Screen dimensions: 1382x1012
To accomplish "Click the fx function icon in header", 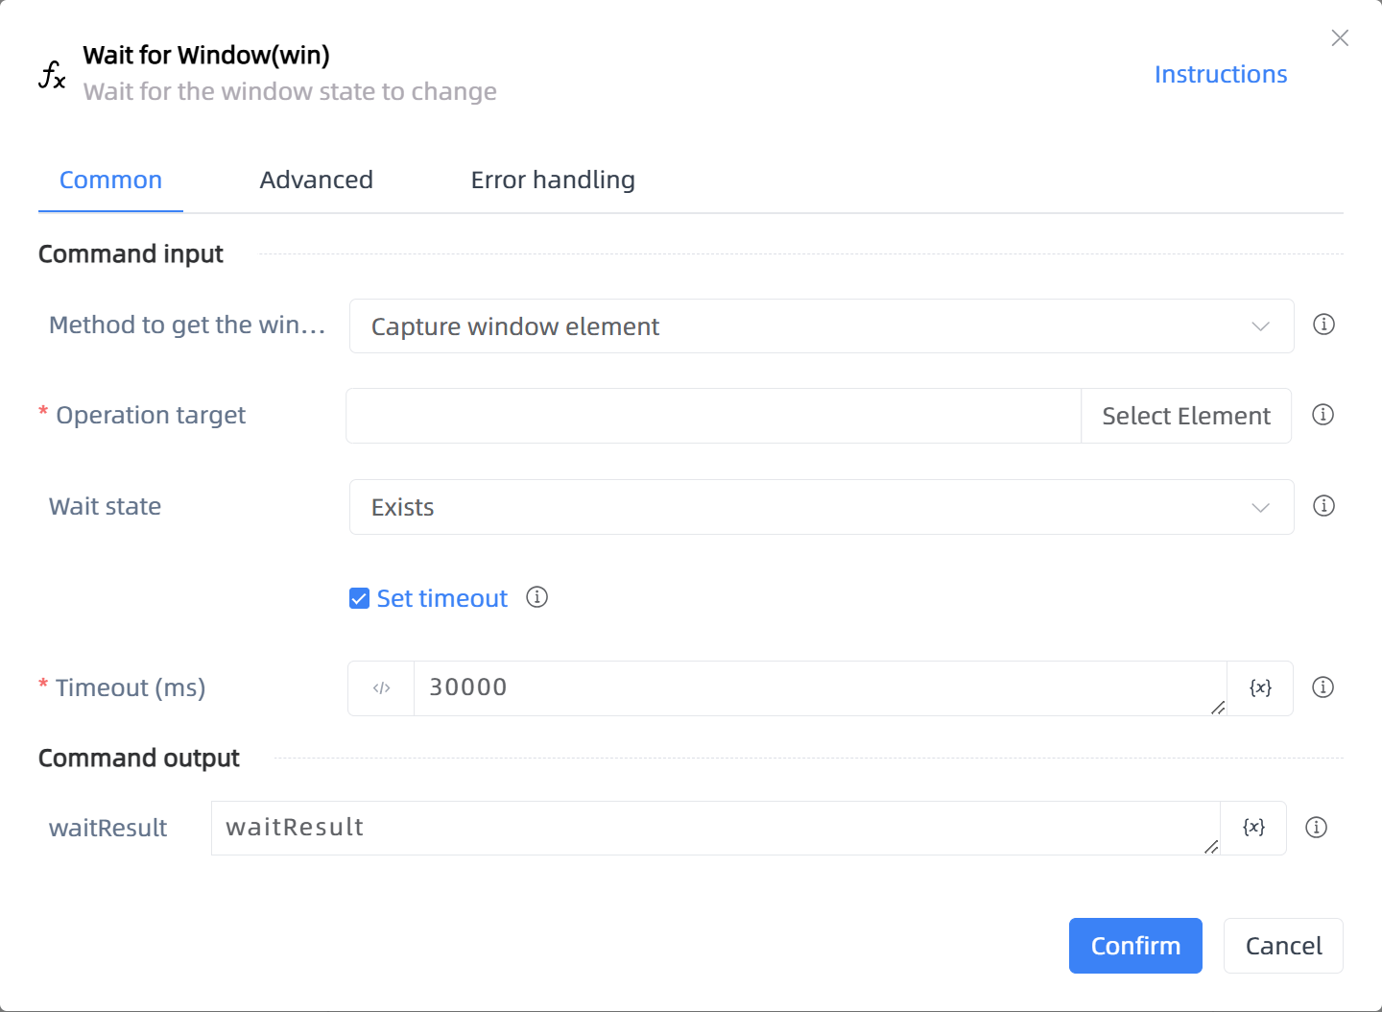I will tap(52, 74).
